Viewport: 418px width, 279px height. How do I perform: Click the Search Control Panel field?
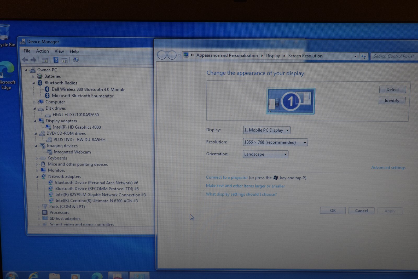pos(394,56)
